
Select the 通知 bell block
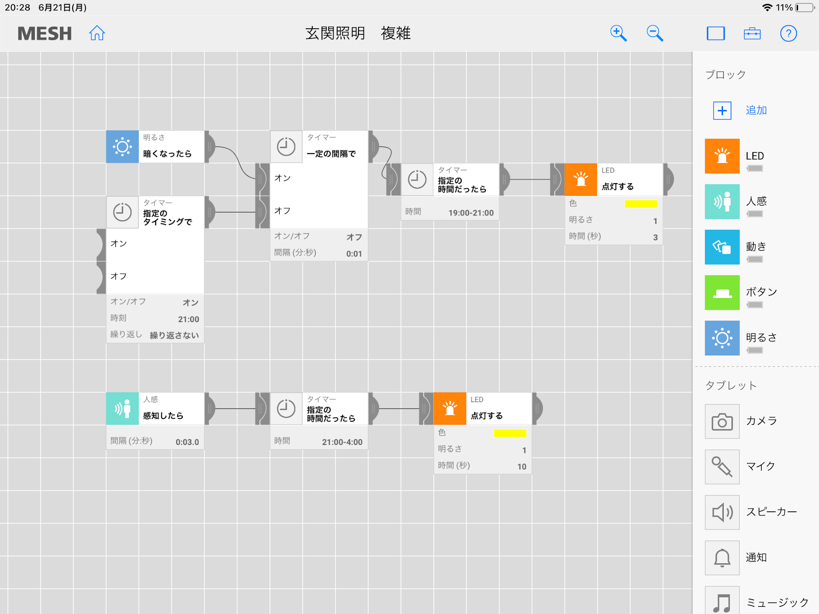722,558
